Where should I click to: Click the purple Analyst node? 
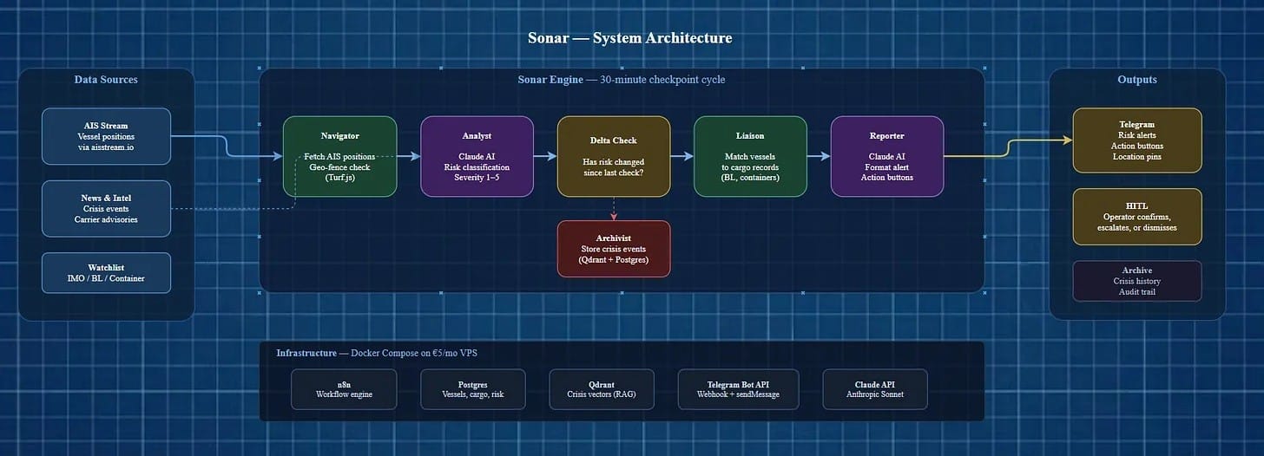[477, 156]
